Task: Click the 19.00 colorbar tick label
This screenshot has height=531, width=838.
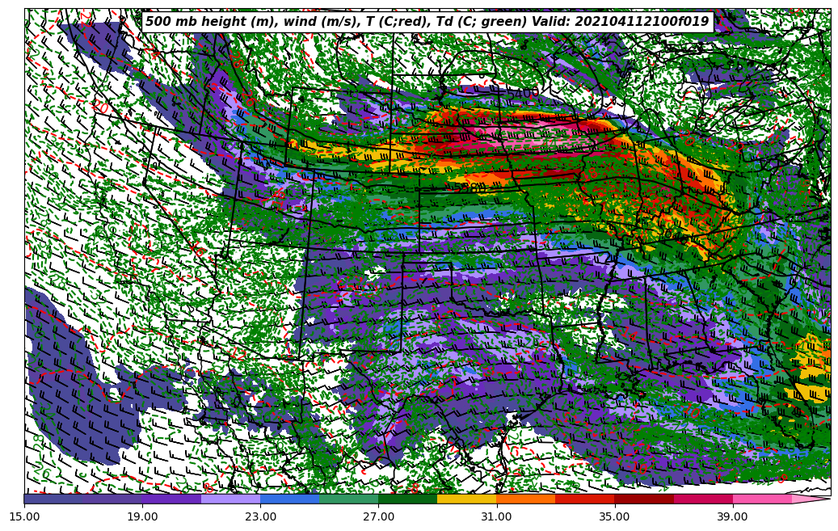Action: coord(142,515)
